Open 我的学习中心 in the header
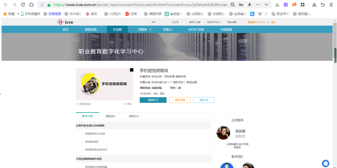The image size is (337, 168). (x=214, y=22)
